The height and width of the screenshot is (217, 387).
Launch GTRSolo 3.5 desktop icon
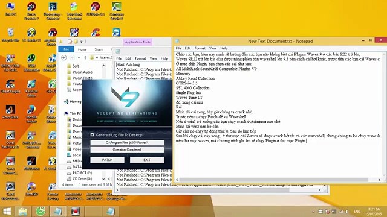[x=96, y=10]
